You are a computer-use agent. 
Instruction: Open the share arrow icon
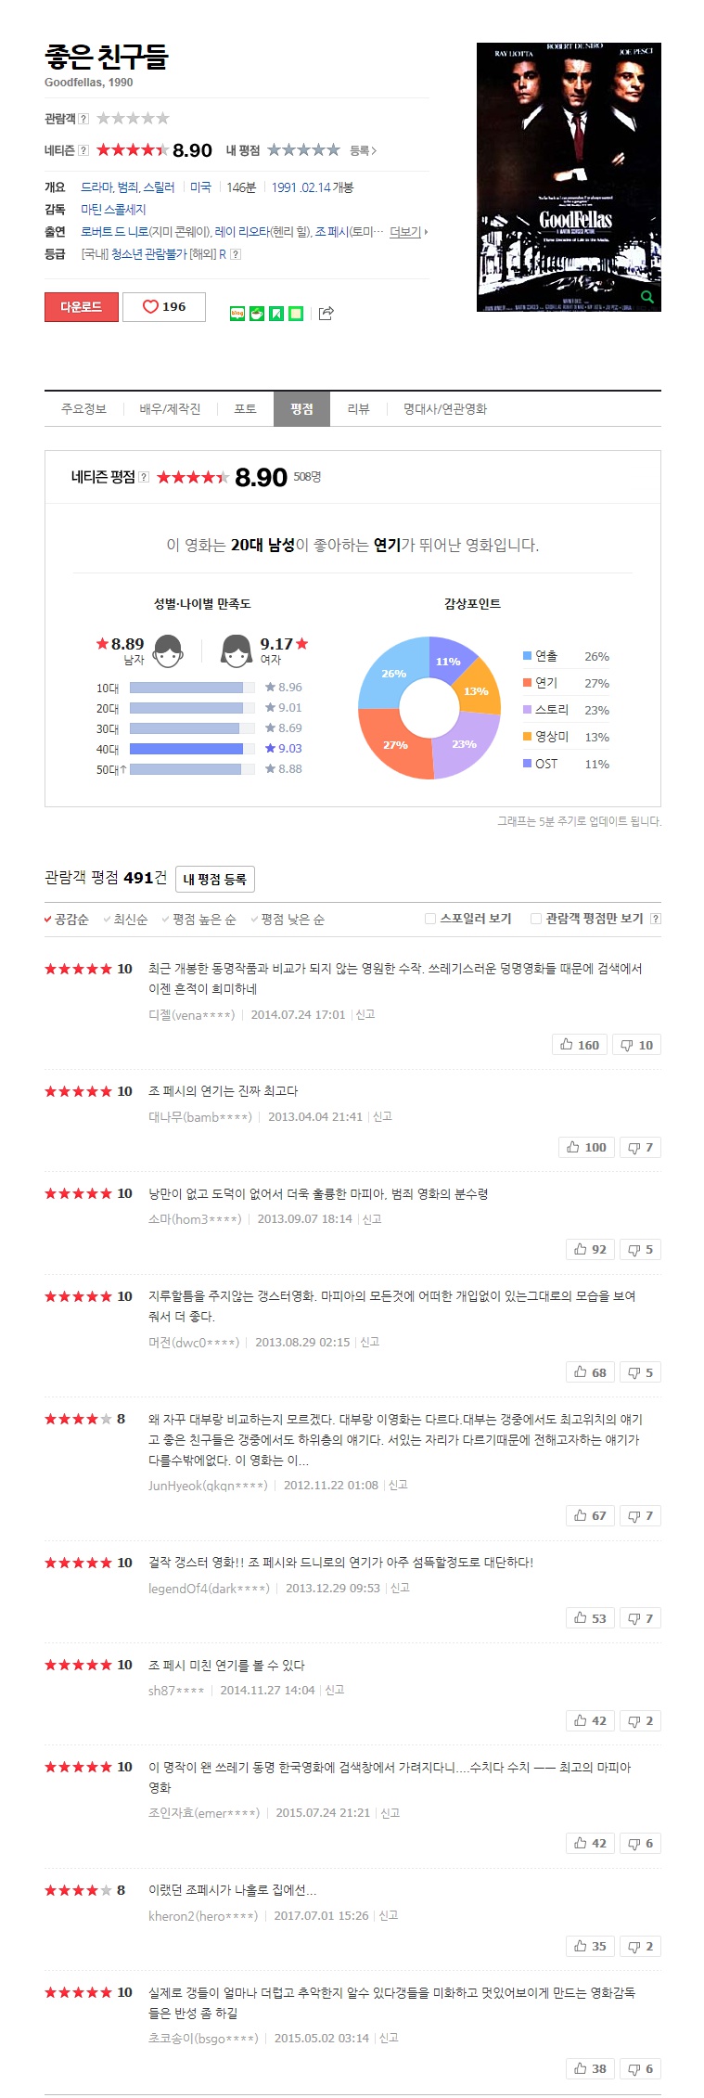pyautogui.click(x=326, y=314)
